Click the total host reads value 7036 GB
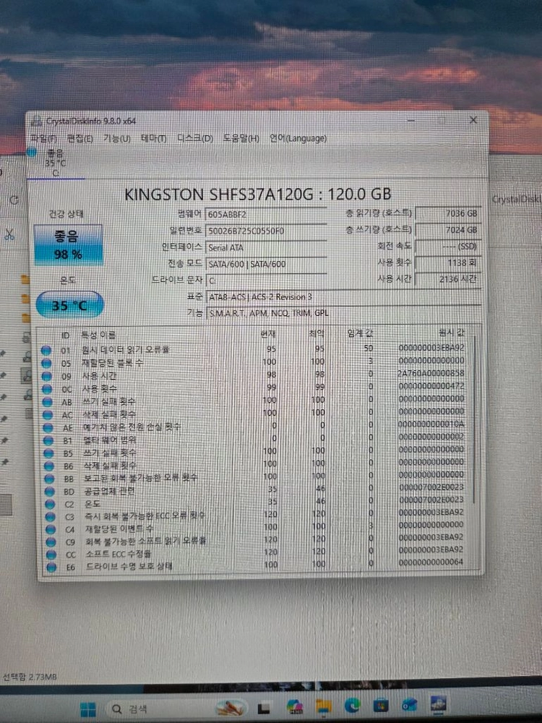Image resolution: width=542 pixels, height=723 pixels. click(448, 213)
